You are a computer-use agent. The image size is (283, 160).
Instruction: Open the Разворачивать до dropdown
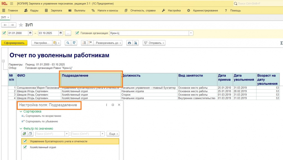(x=108, y=43)
